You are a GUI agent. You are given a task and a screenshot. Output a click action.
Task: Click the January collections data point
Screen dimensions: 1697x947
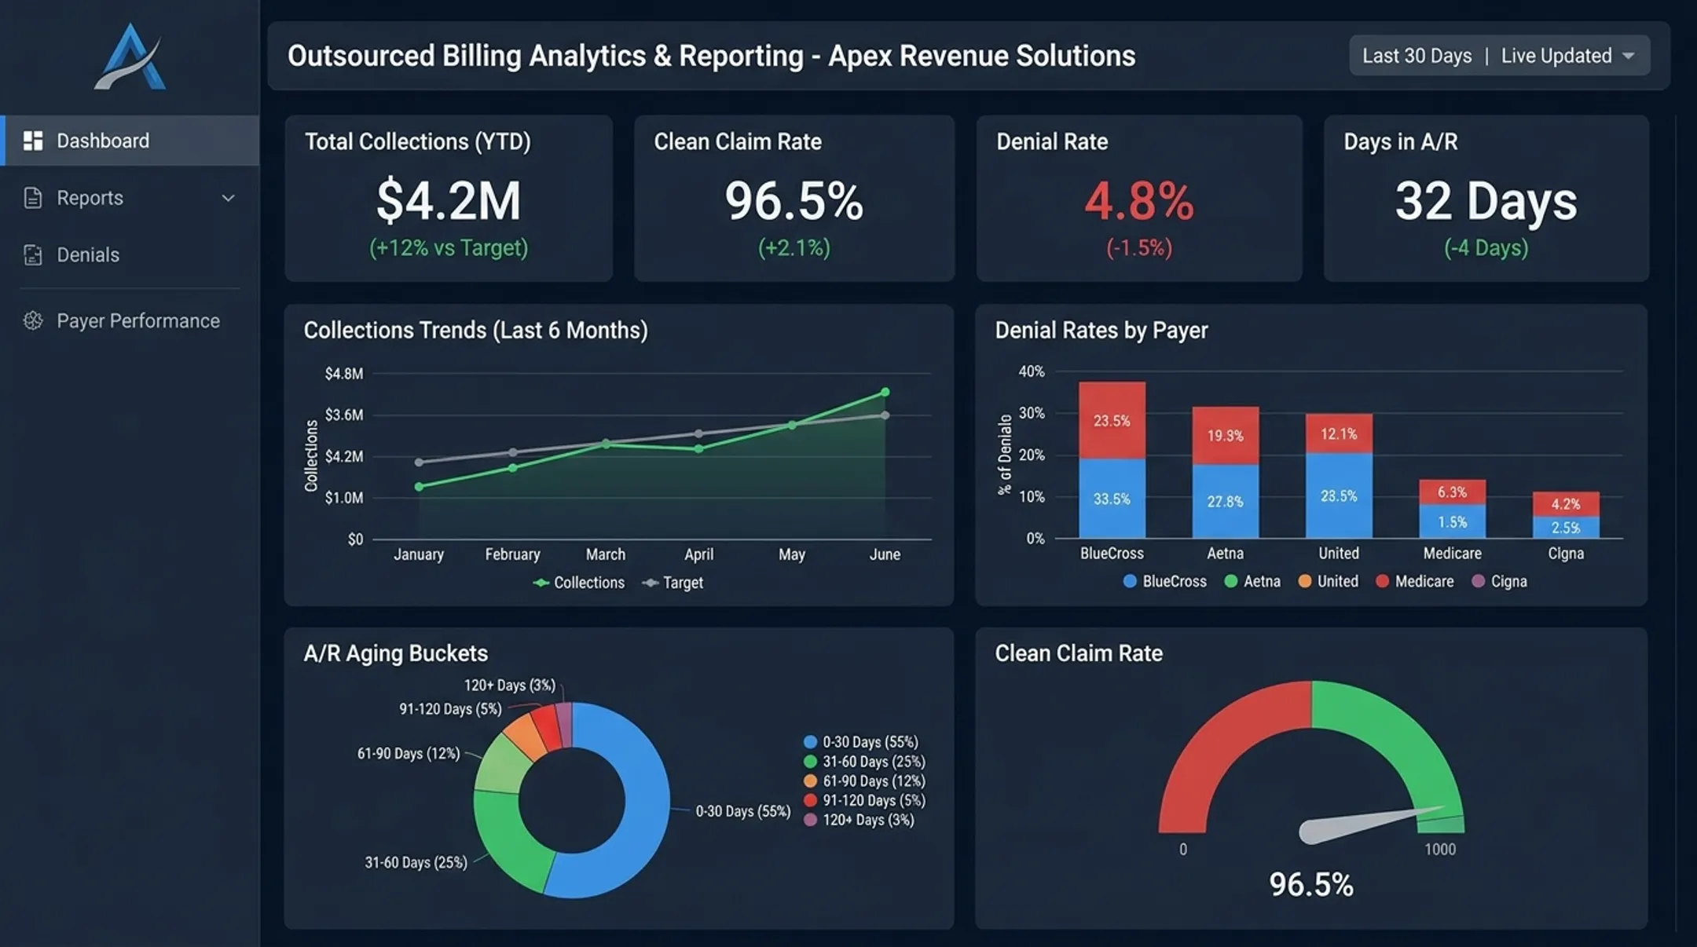tap(419, 487)
